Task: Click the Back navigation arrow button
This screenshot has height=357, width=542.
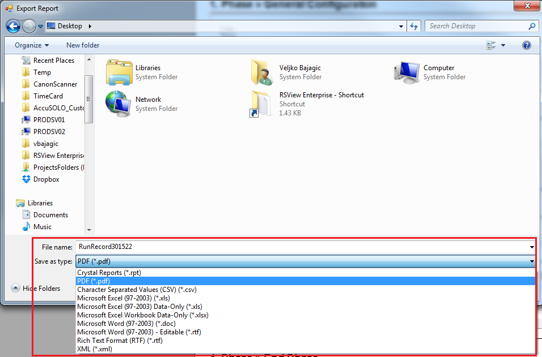Action: [x=14, y=26]
